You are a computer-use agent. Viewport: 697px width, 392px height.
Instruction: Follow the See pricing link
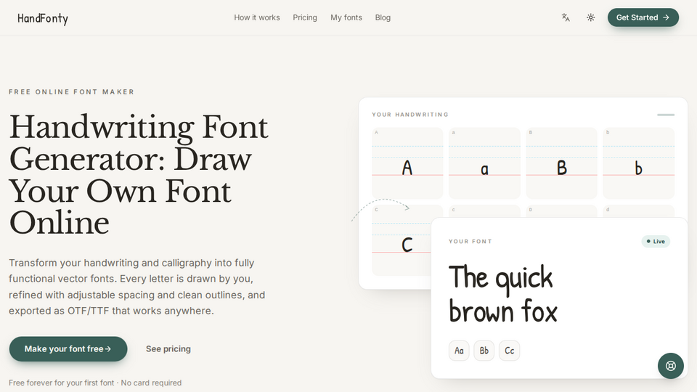click(x=168, y=349)
